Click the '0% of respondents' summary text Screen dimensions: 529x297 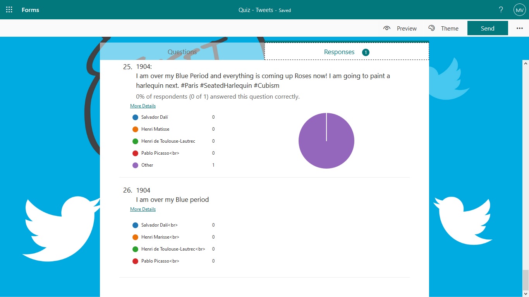218,97
